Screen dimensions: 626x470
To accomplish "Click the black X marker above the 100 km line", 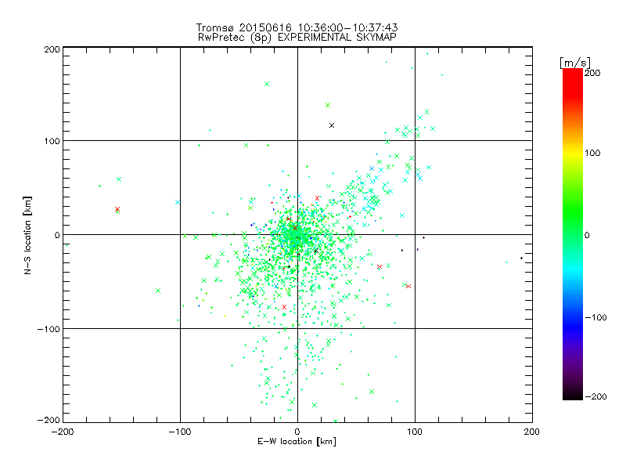I will [x=331, y=125].
